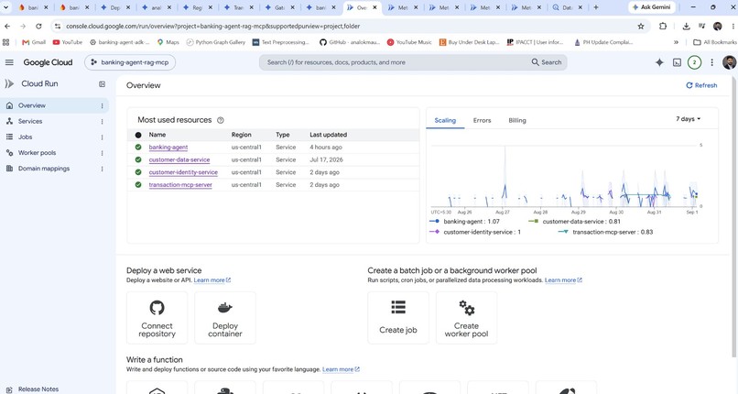Click the Create job list icon
Image resolution: width=738 pixels, height=394 pixels.
pyautogui.click(x=398, y=307)
